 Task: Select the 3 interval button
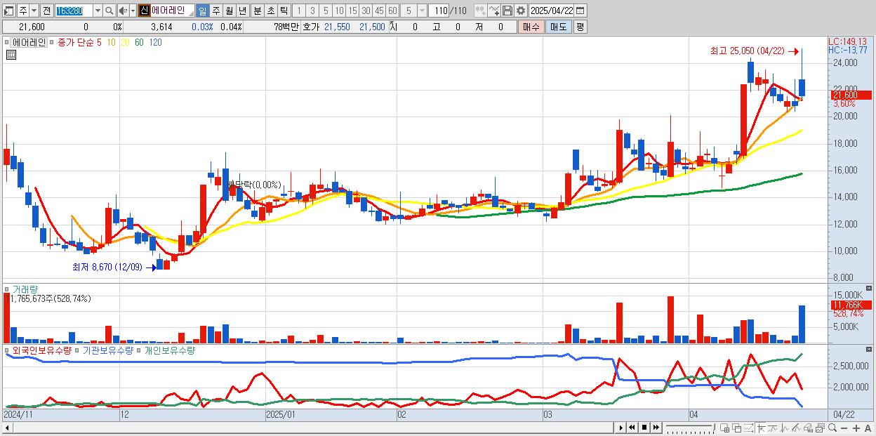(312, 11)
